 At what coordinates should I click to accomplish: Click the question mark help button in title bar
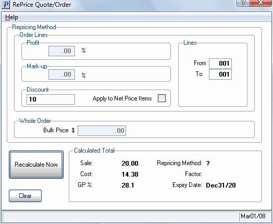coord(243,3)
